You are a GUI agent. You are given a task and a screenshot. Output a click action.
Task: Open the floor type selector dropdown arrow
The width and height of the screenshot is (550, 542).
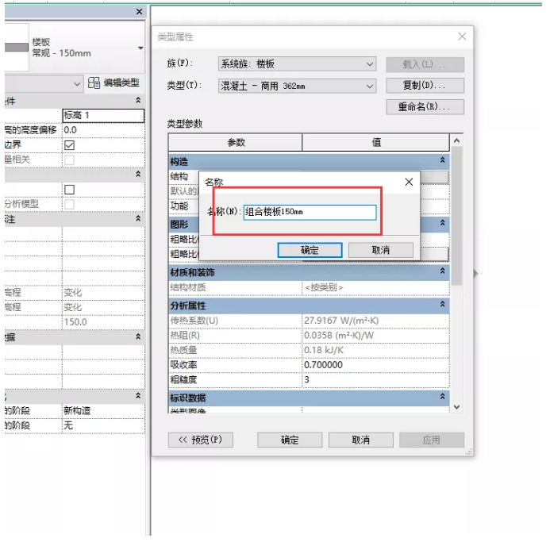pos(140,48)
